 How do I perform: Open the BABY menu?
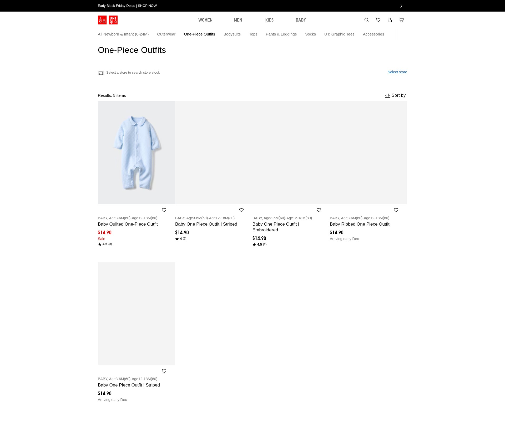pyautogui.click(x=301, y=20)
